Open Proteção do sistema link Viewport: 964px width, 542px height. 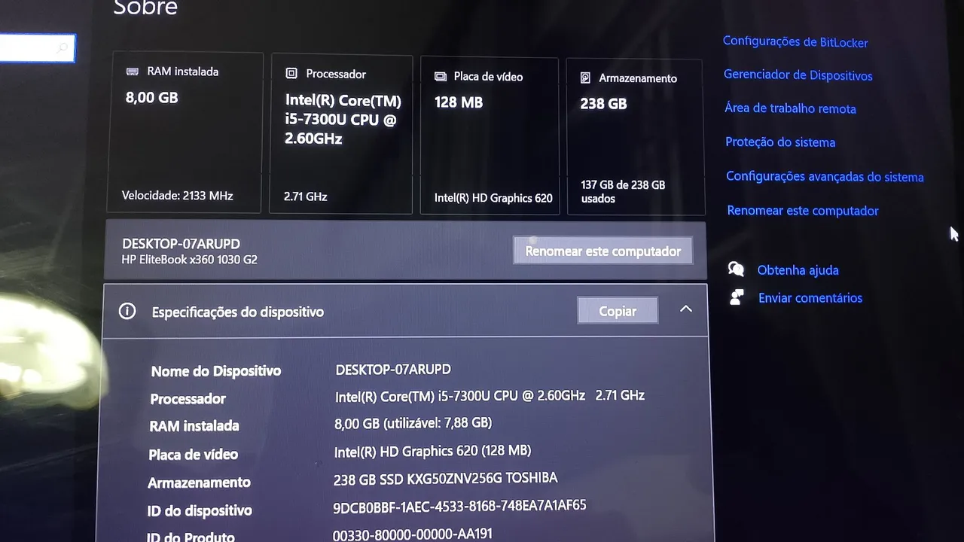coord(780,142)
